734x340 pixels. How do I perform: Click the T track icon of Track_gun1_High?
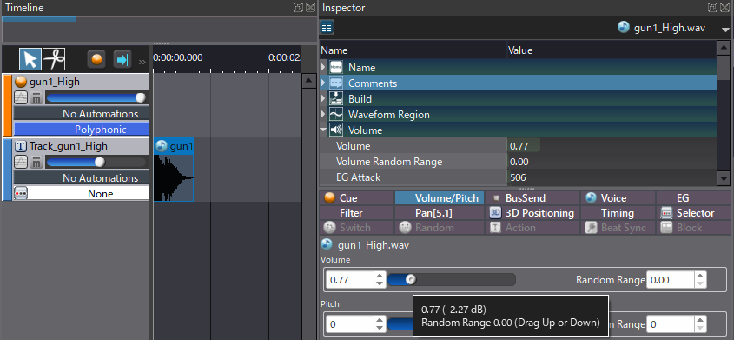[21, 146]
